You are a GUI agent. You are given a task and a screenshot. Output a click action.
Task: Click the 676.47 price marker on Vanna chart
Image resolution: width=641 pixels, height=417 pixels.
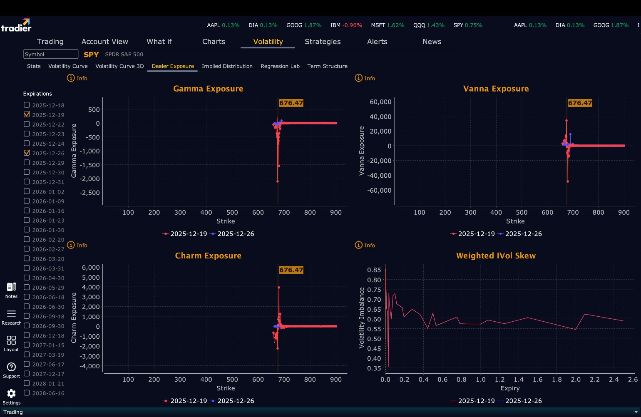pos(580,103)
